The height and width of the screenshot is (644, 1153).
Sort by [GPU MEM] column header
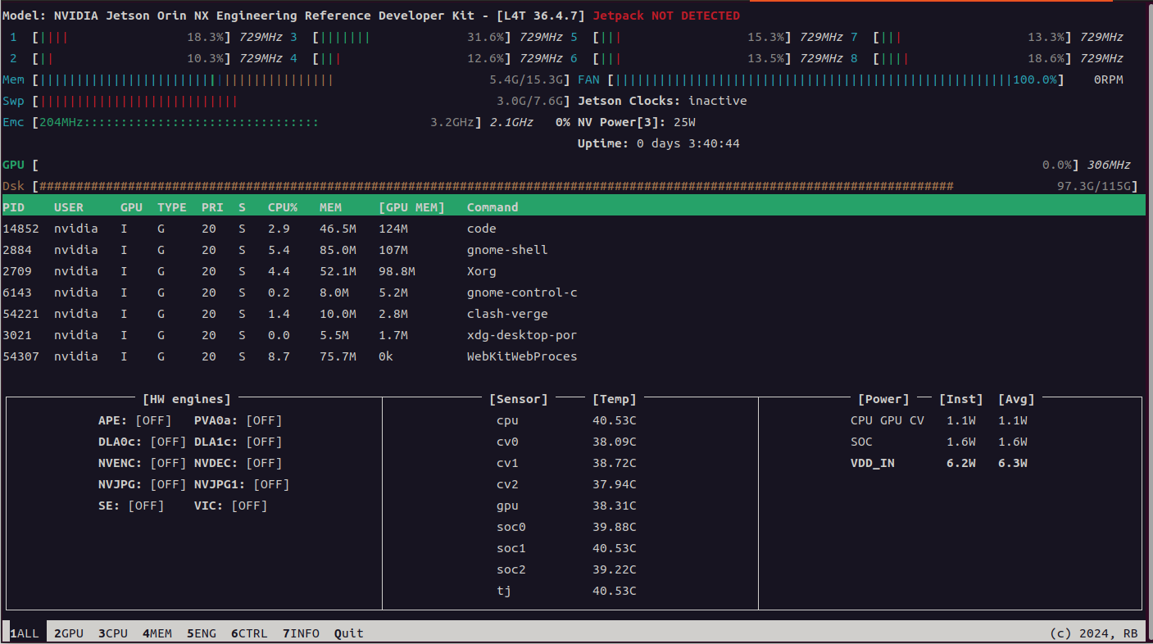(411, 207)
